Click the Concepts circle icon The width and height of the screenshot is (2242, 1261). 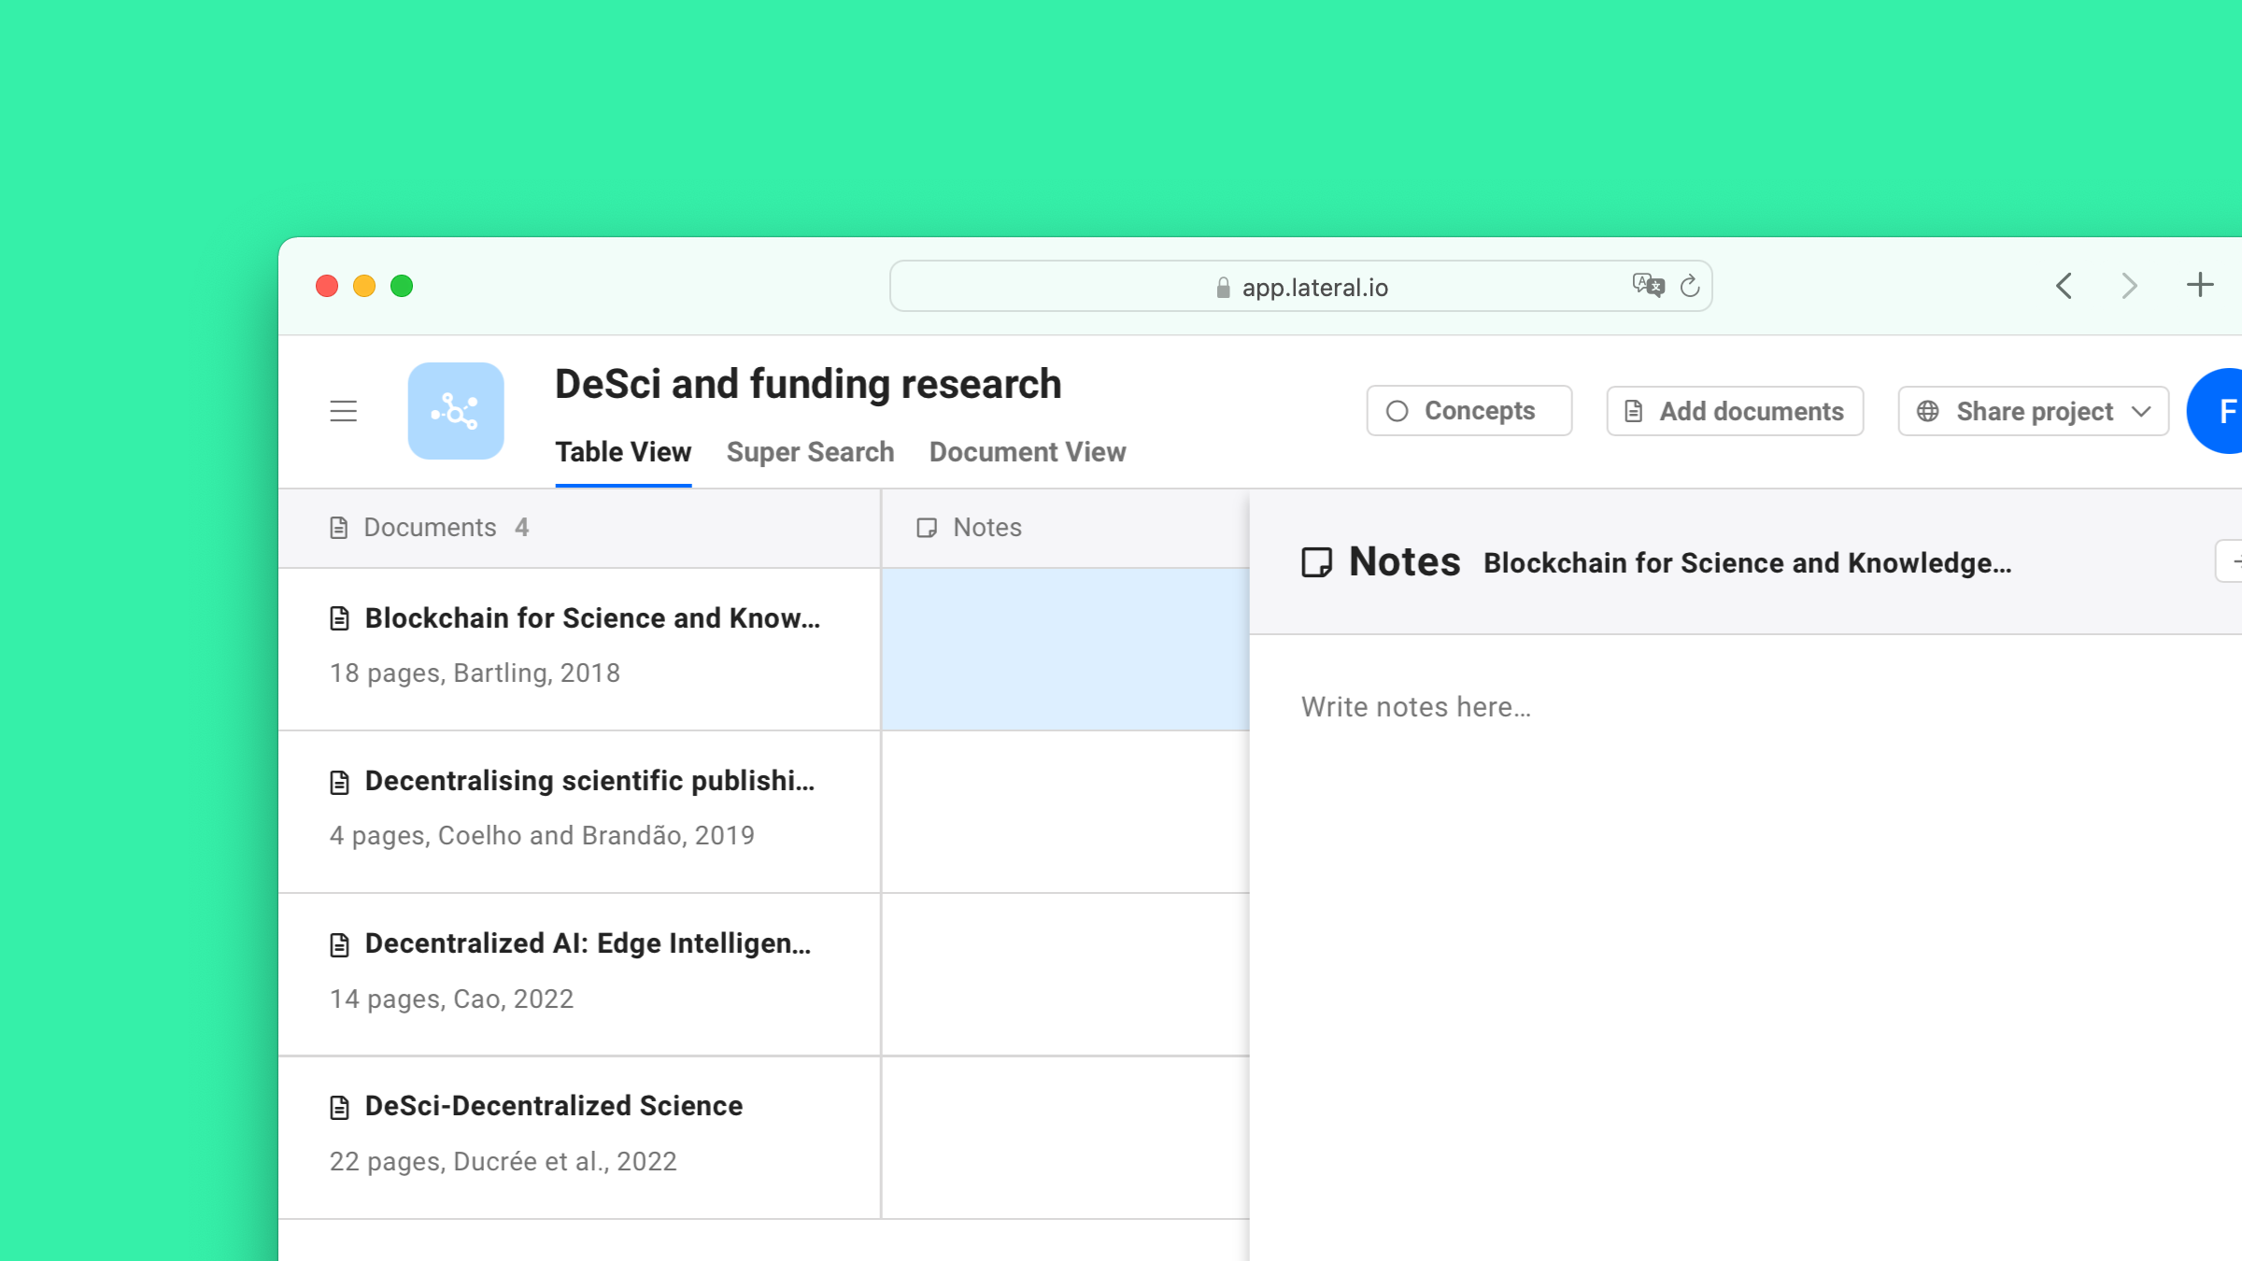point(1397,411)
